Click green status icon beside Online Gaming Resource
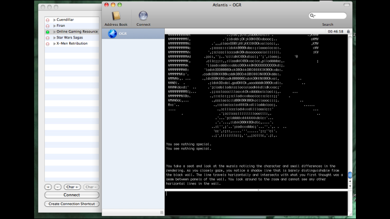This screenshot has width=390, height=219. pyautogui.click(x=47, y=32)
